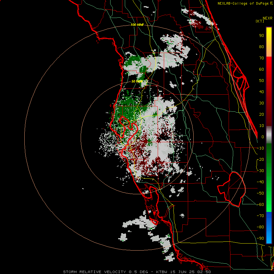The image size is (274, 274).
Task: Click the -90 value on velocity scale
Action: [260, 238]
